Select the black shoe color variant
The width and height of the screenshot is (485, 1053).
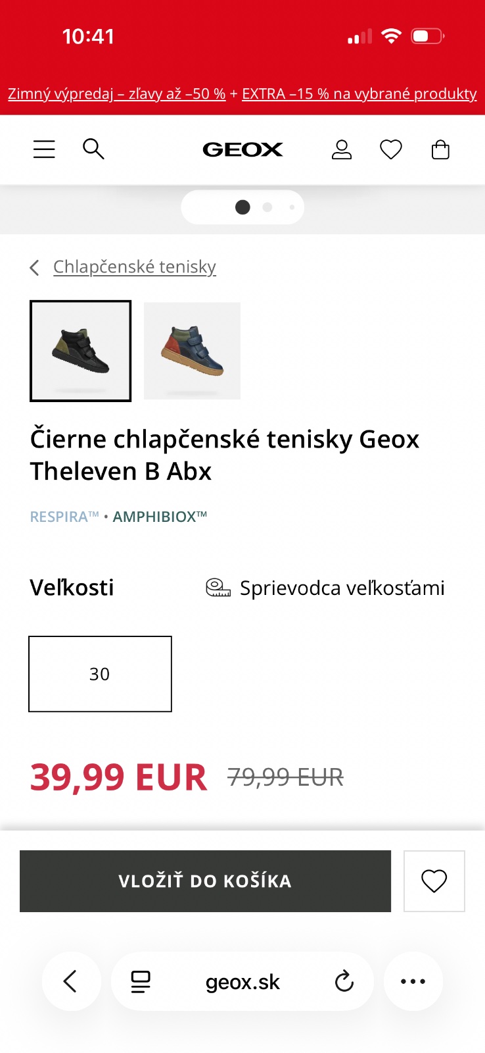[x=81, y=351]
